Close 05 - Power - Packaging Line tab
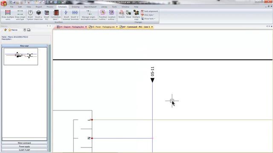Viewport: 273px width, 153px height. click(117, 27)
